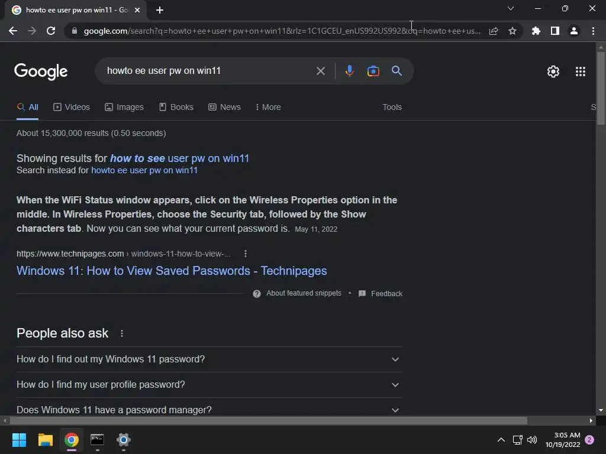
Task: Open the Technipages result title
Action: click(x=172, y=271)
